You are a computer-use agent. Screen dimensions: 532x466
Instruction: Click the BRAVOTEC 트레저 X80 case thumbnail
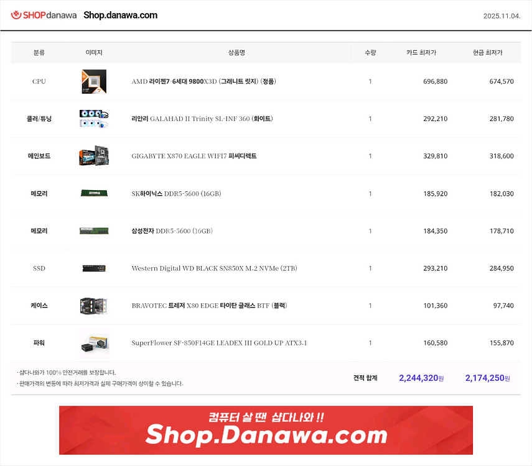(93, 305)
